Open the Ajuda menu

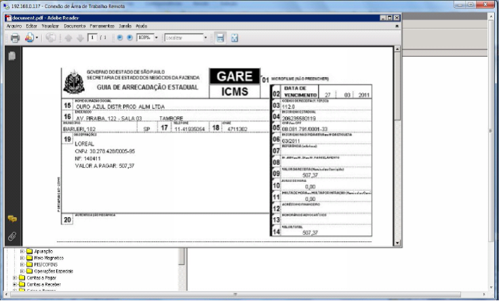(x=141, y=26)
